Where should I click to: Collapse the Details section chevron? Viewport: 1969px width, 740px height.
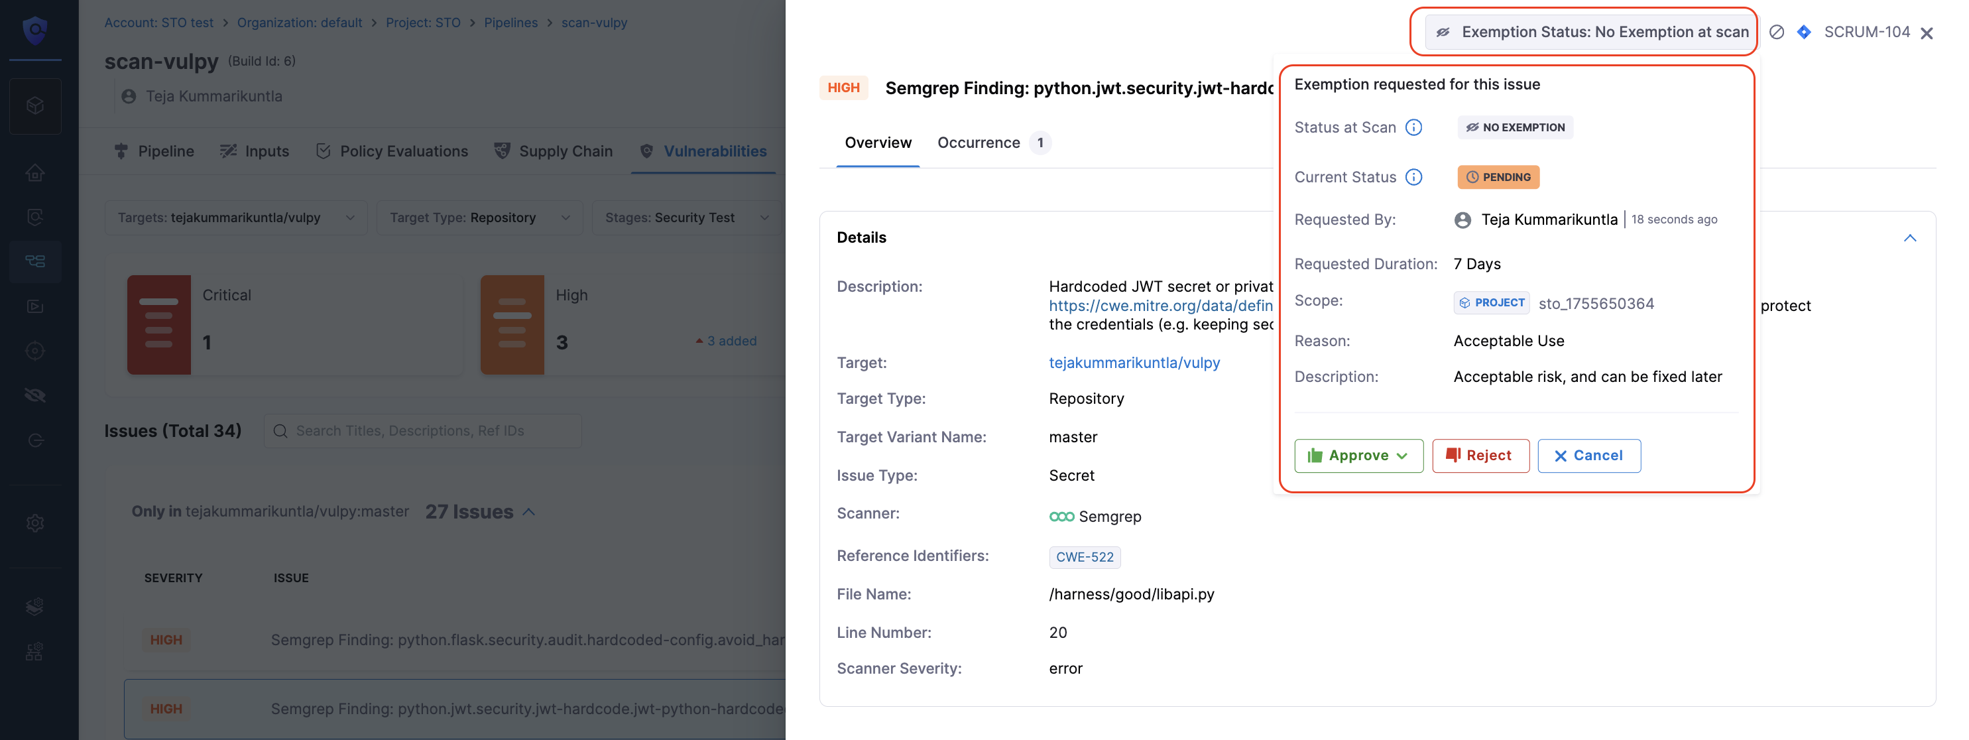point(1909,238)
